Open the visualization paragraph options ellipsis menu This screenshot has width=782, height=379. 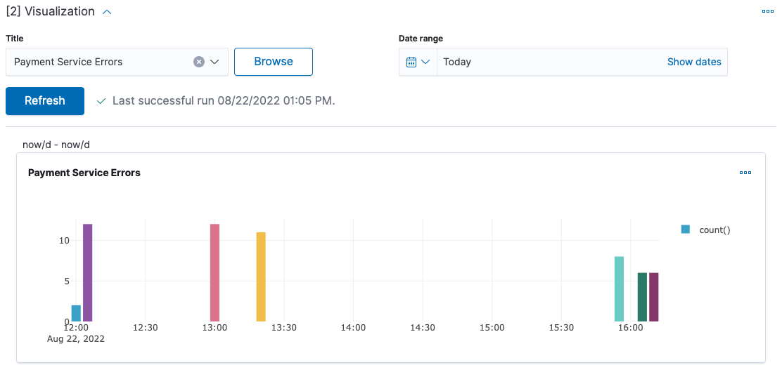[x=767, y=11]
